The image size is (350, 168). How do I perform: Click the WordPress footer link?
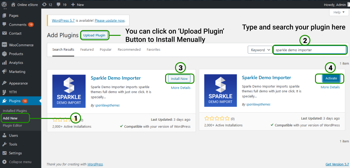(95, 165)
